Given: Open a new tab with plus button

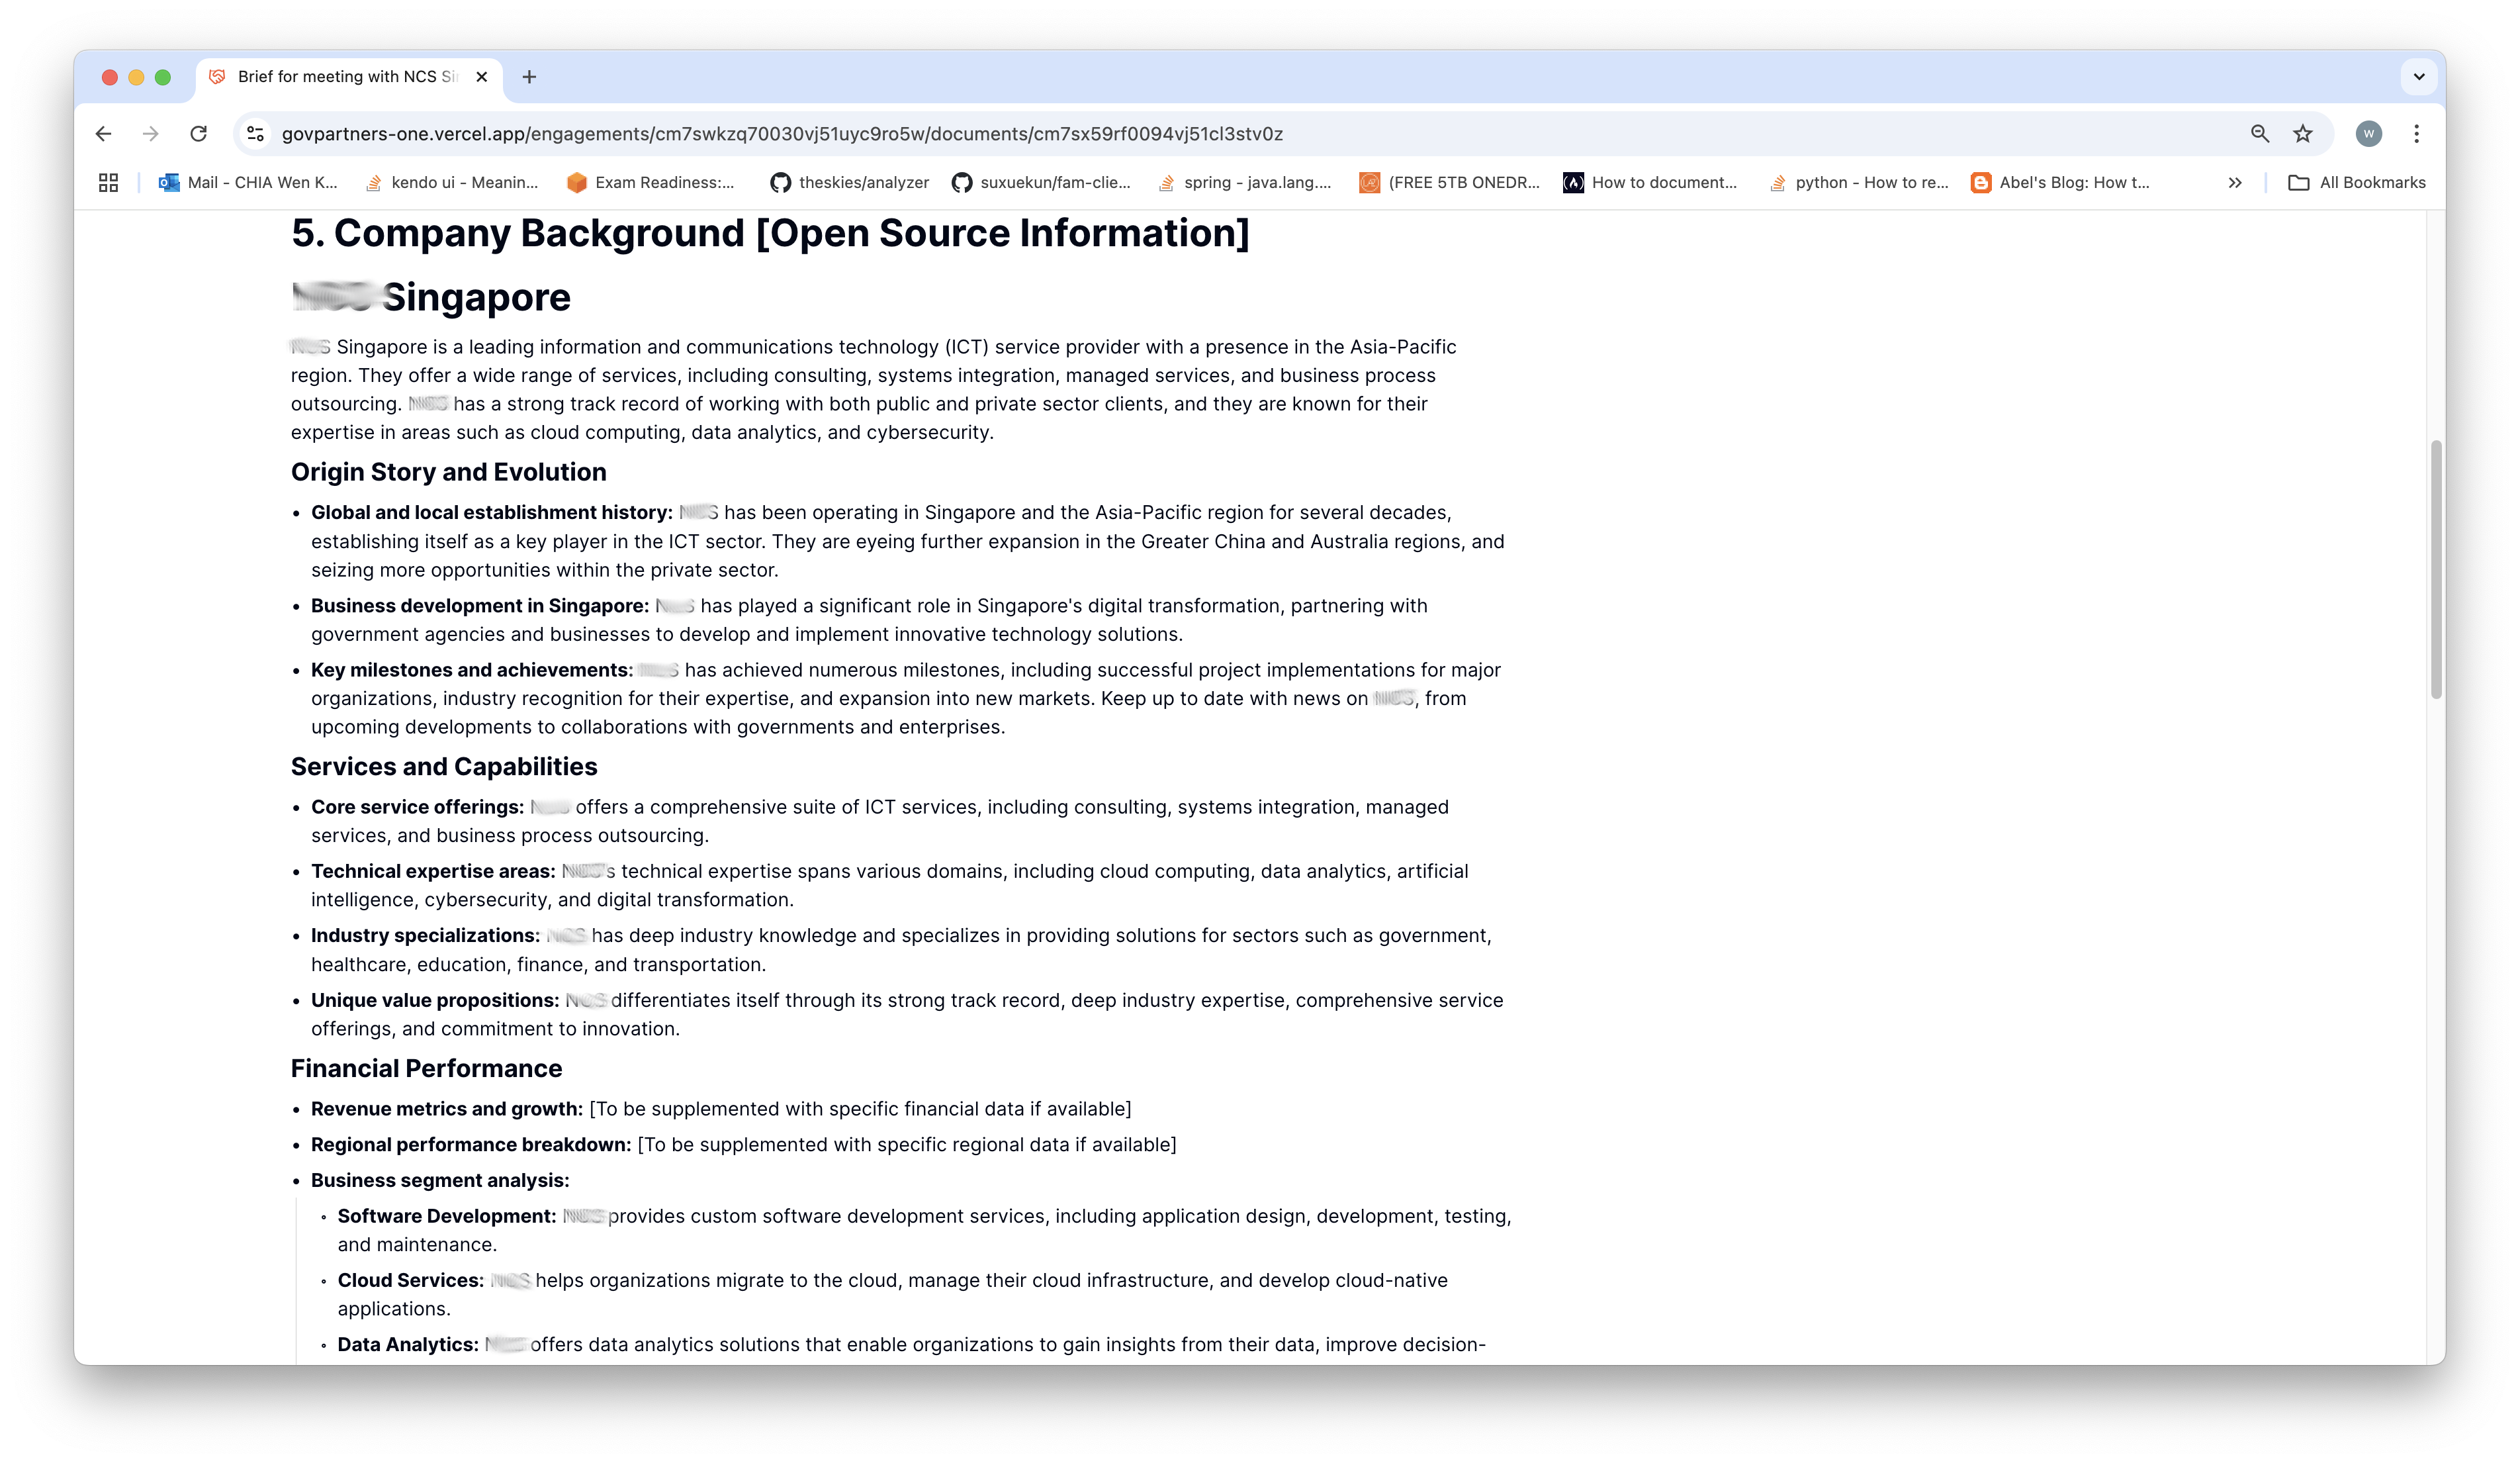Looking at the screenshot, I should click(529, 77).
